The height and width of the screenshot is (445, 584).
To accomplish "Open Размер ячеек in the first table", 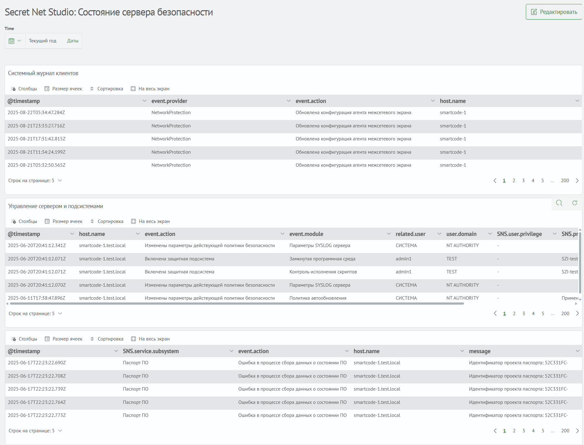I will click(63, 89).
